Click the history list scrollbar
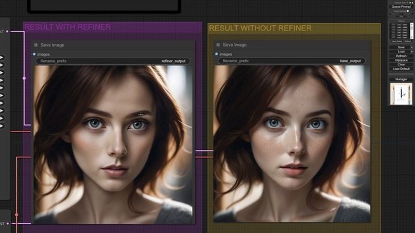415x233 pixels. [412, 30]
